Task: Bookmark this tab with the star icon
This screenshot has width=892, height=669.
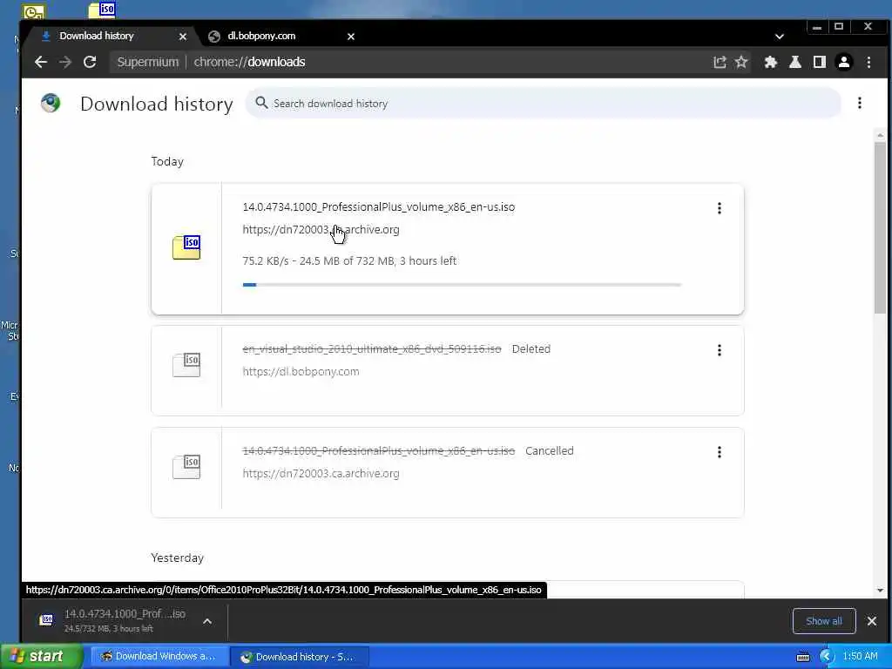Action: (x=741, y=62)
